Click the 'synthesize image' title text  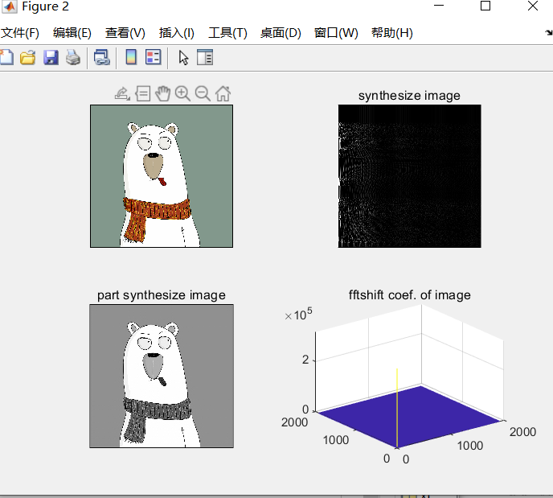coord(409,95)
